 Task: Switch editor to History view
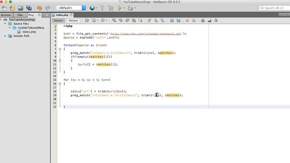(73, 21)
